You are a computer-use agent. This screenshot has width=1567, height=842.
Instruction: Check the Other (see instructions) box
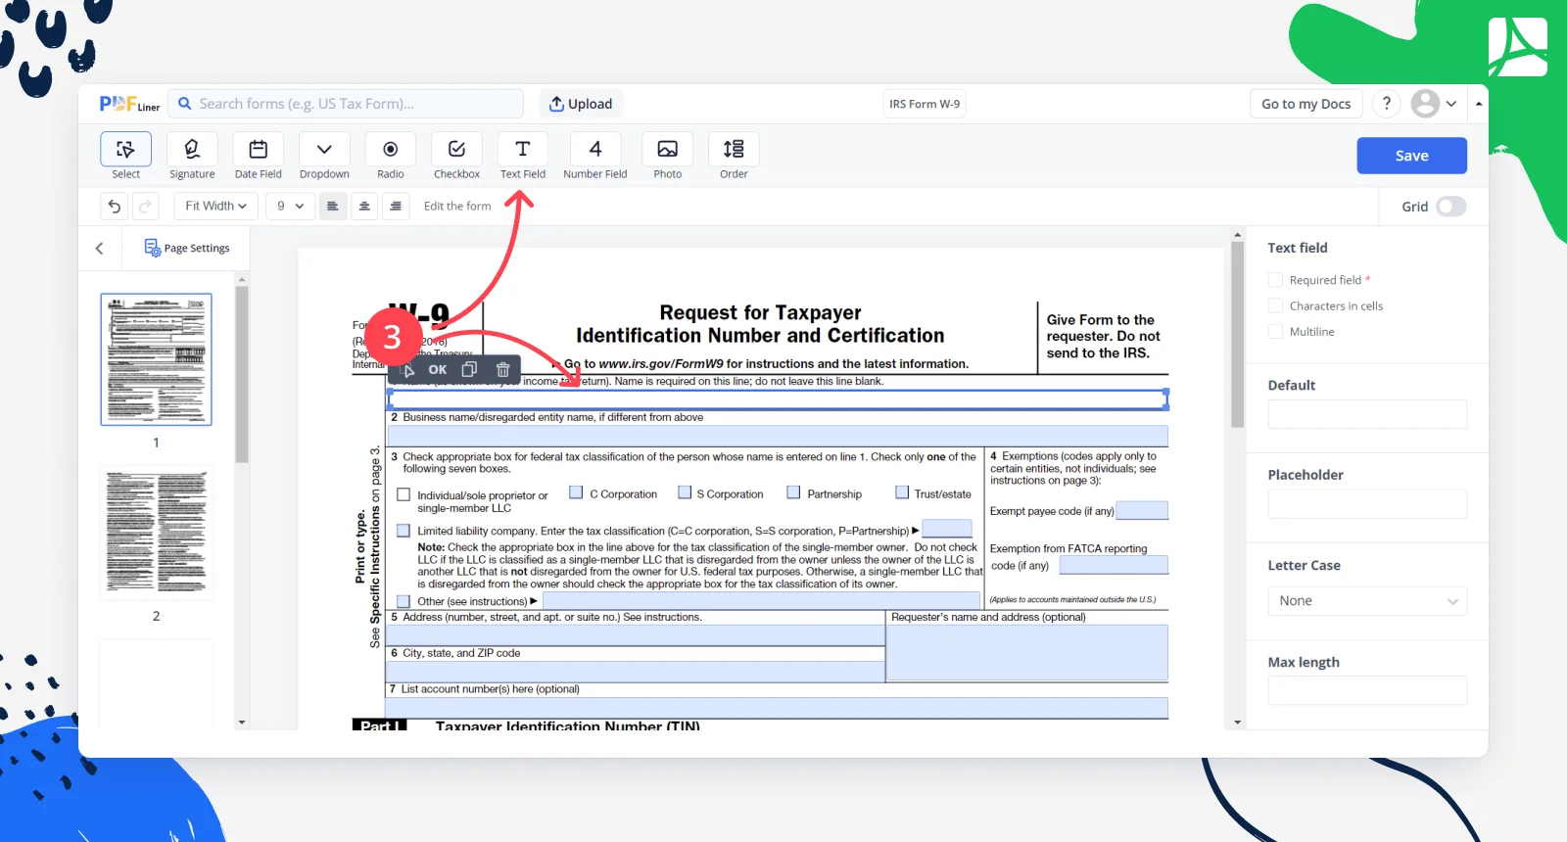click(x=404, y=601)
